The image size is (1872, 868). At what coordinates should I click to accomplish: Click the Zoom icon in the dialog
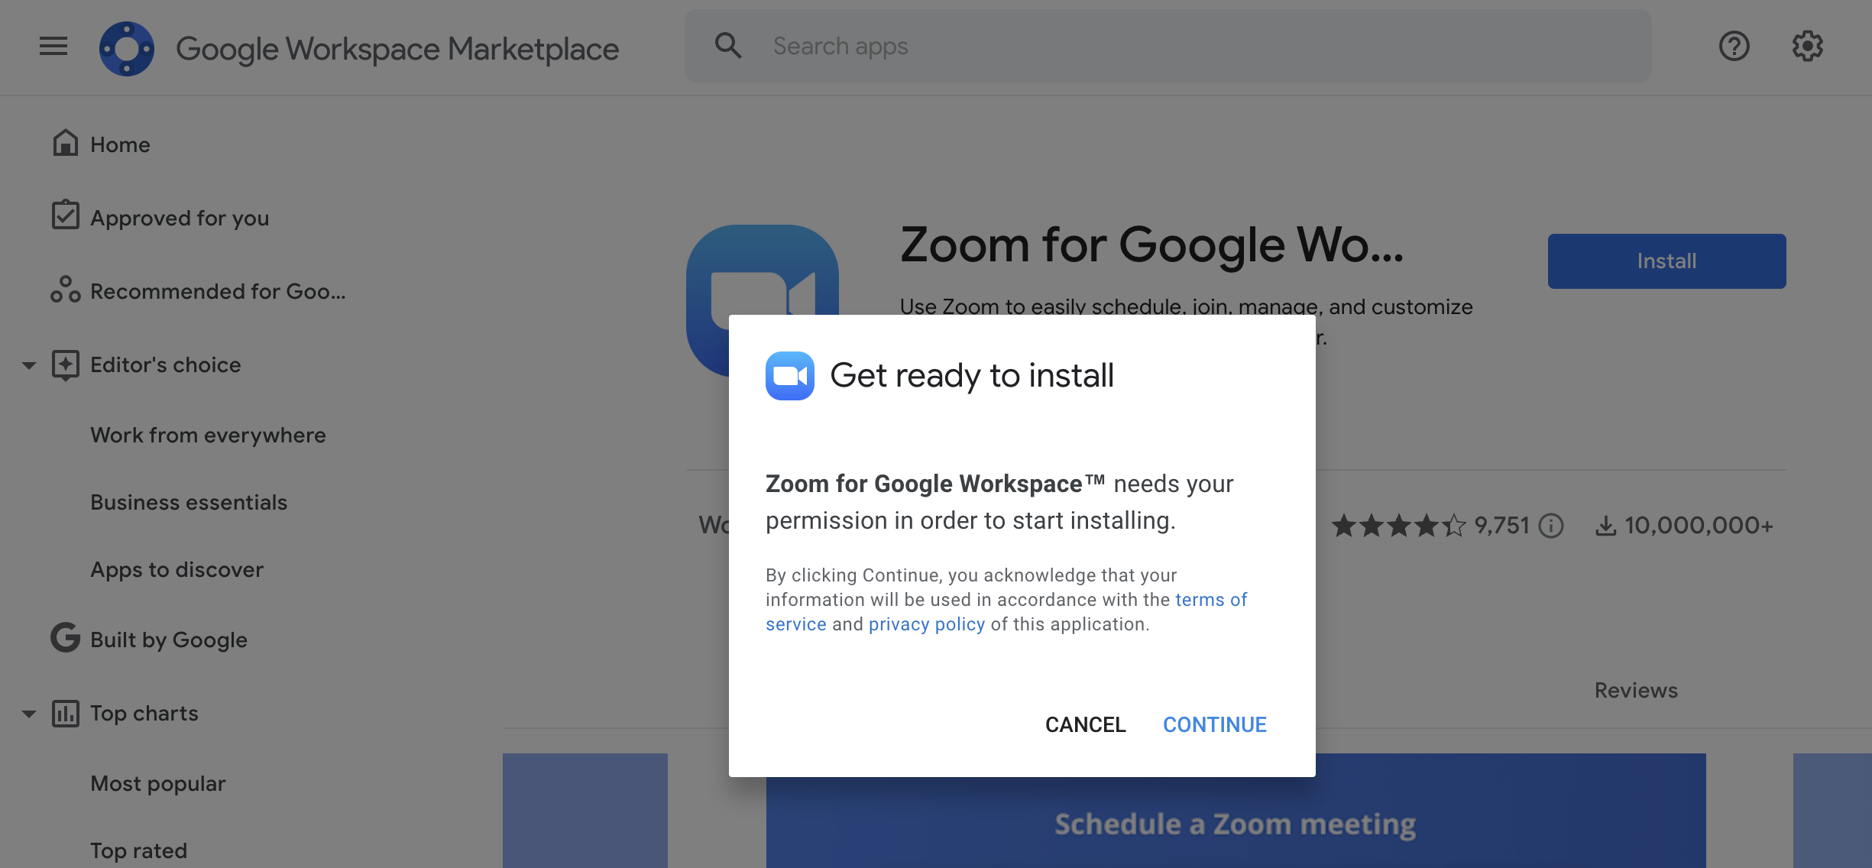coord(789,376)
